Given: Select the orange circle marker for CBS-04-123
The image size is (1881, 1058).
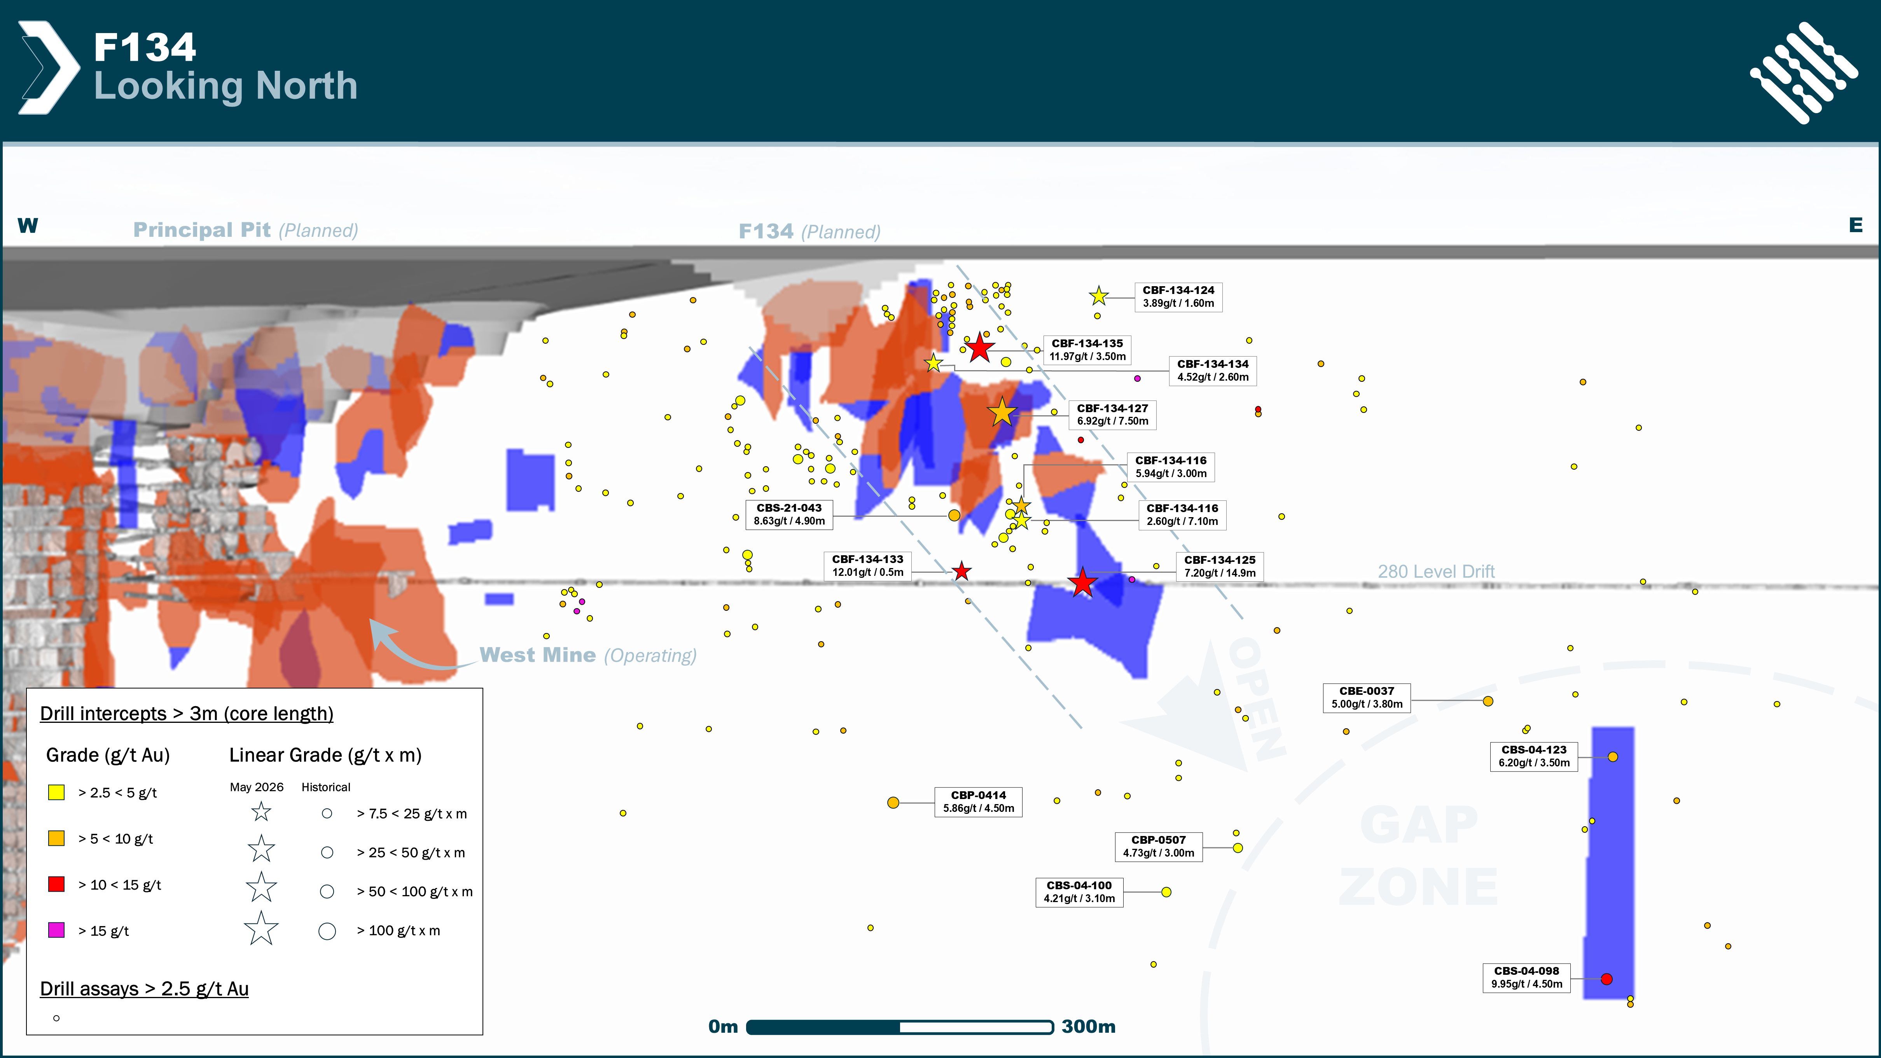Looking at the screenshot, I should coord(1613,757).
